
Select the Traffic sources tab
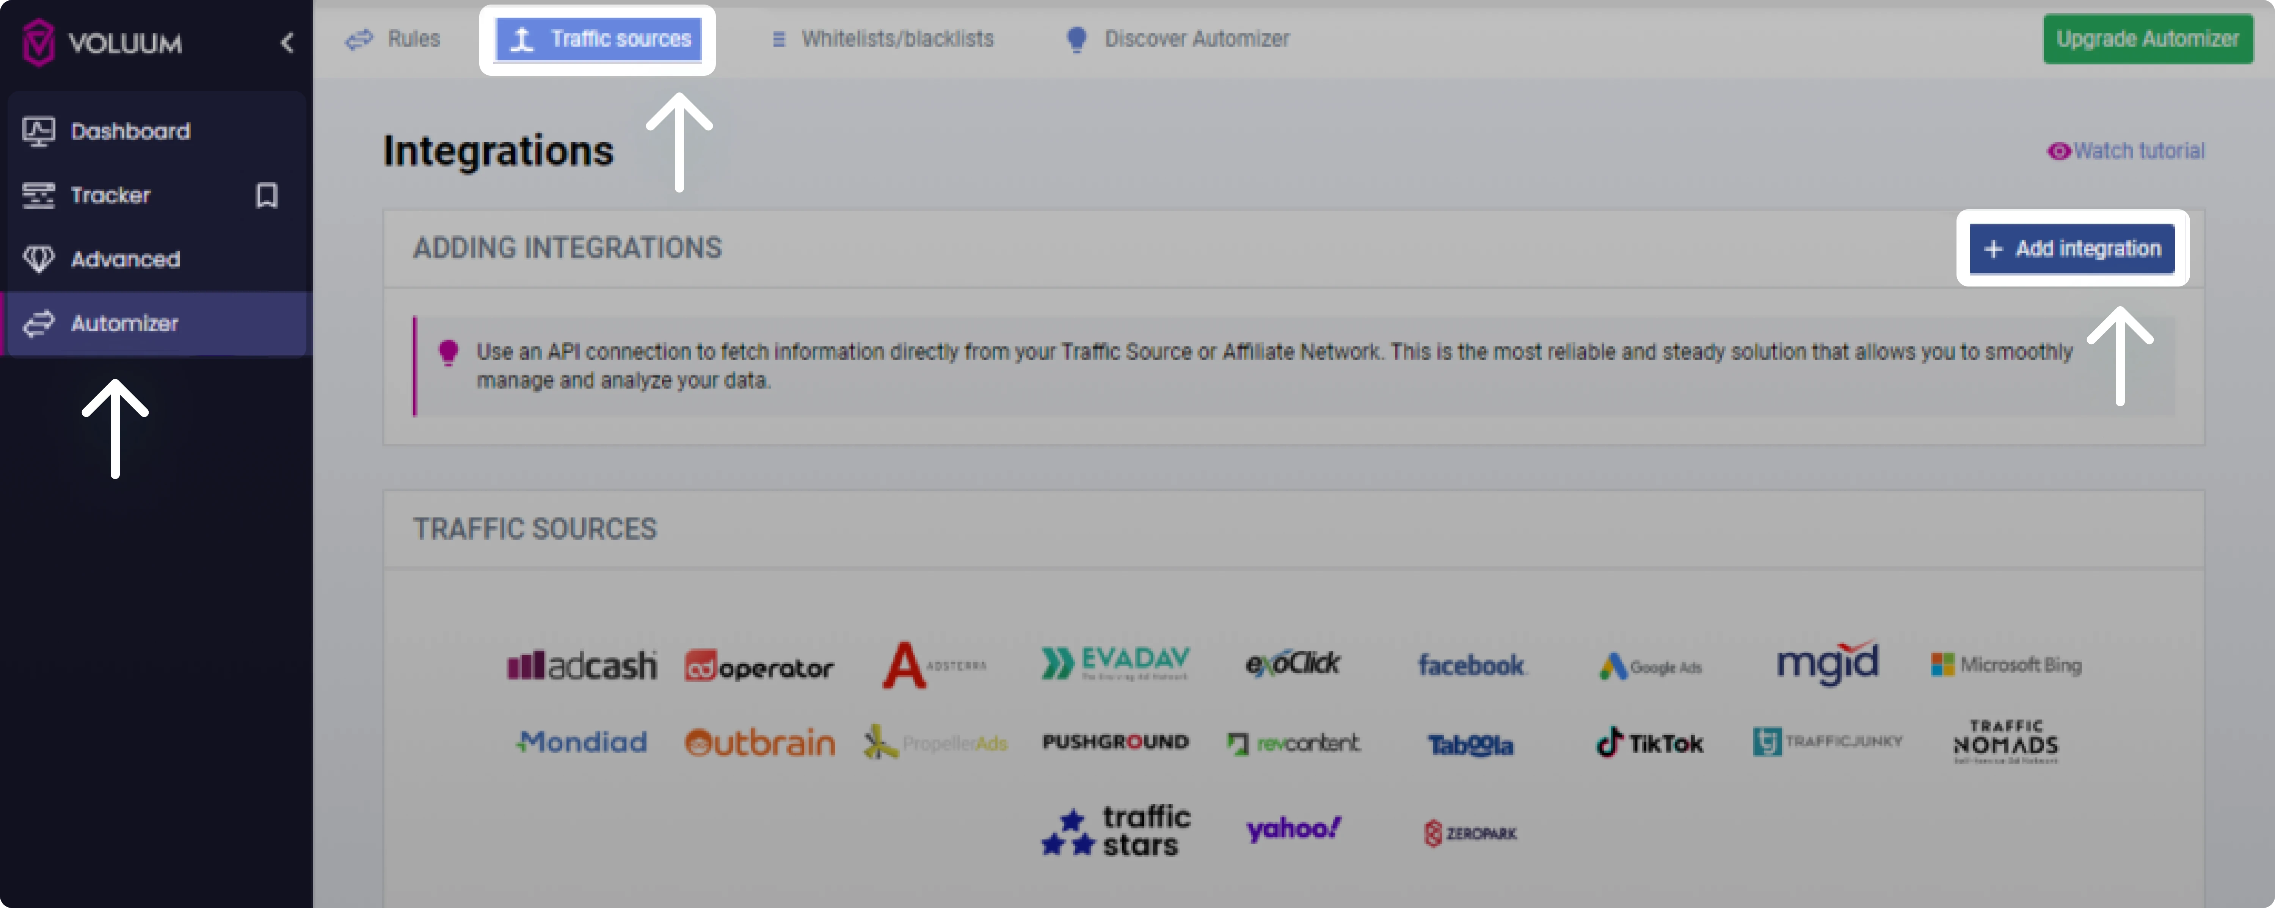598,39
